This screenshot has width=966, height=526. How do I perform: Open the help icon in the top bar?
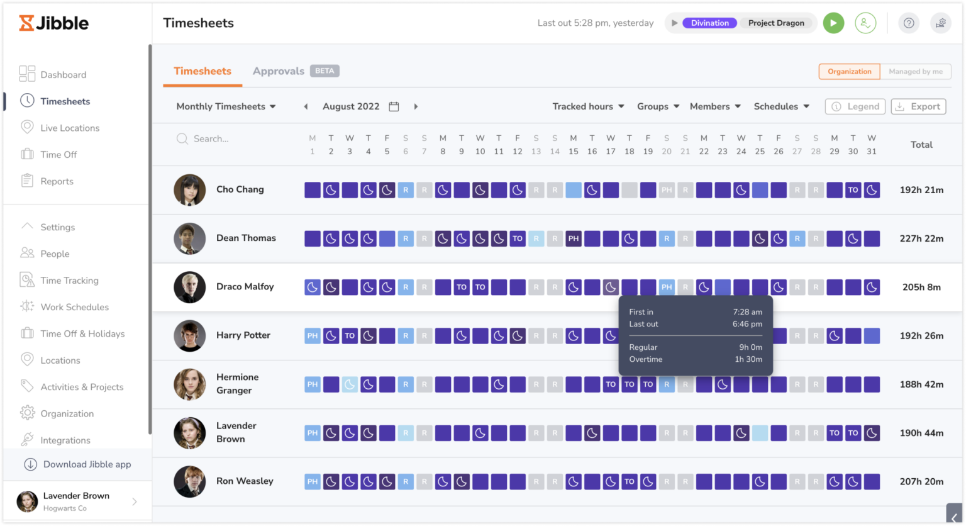pyautogui.click(x=908, y=23)
